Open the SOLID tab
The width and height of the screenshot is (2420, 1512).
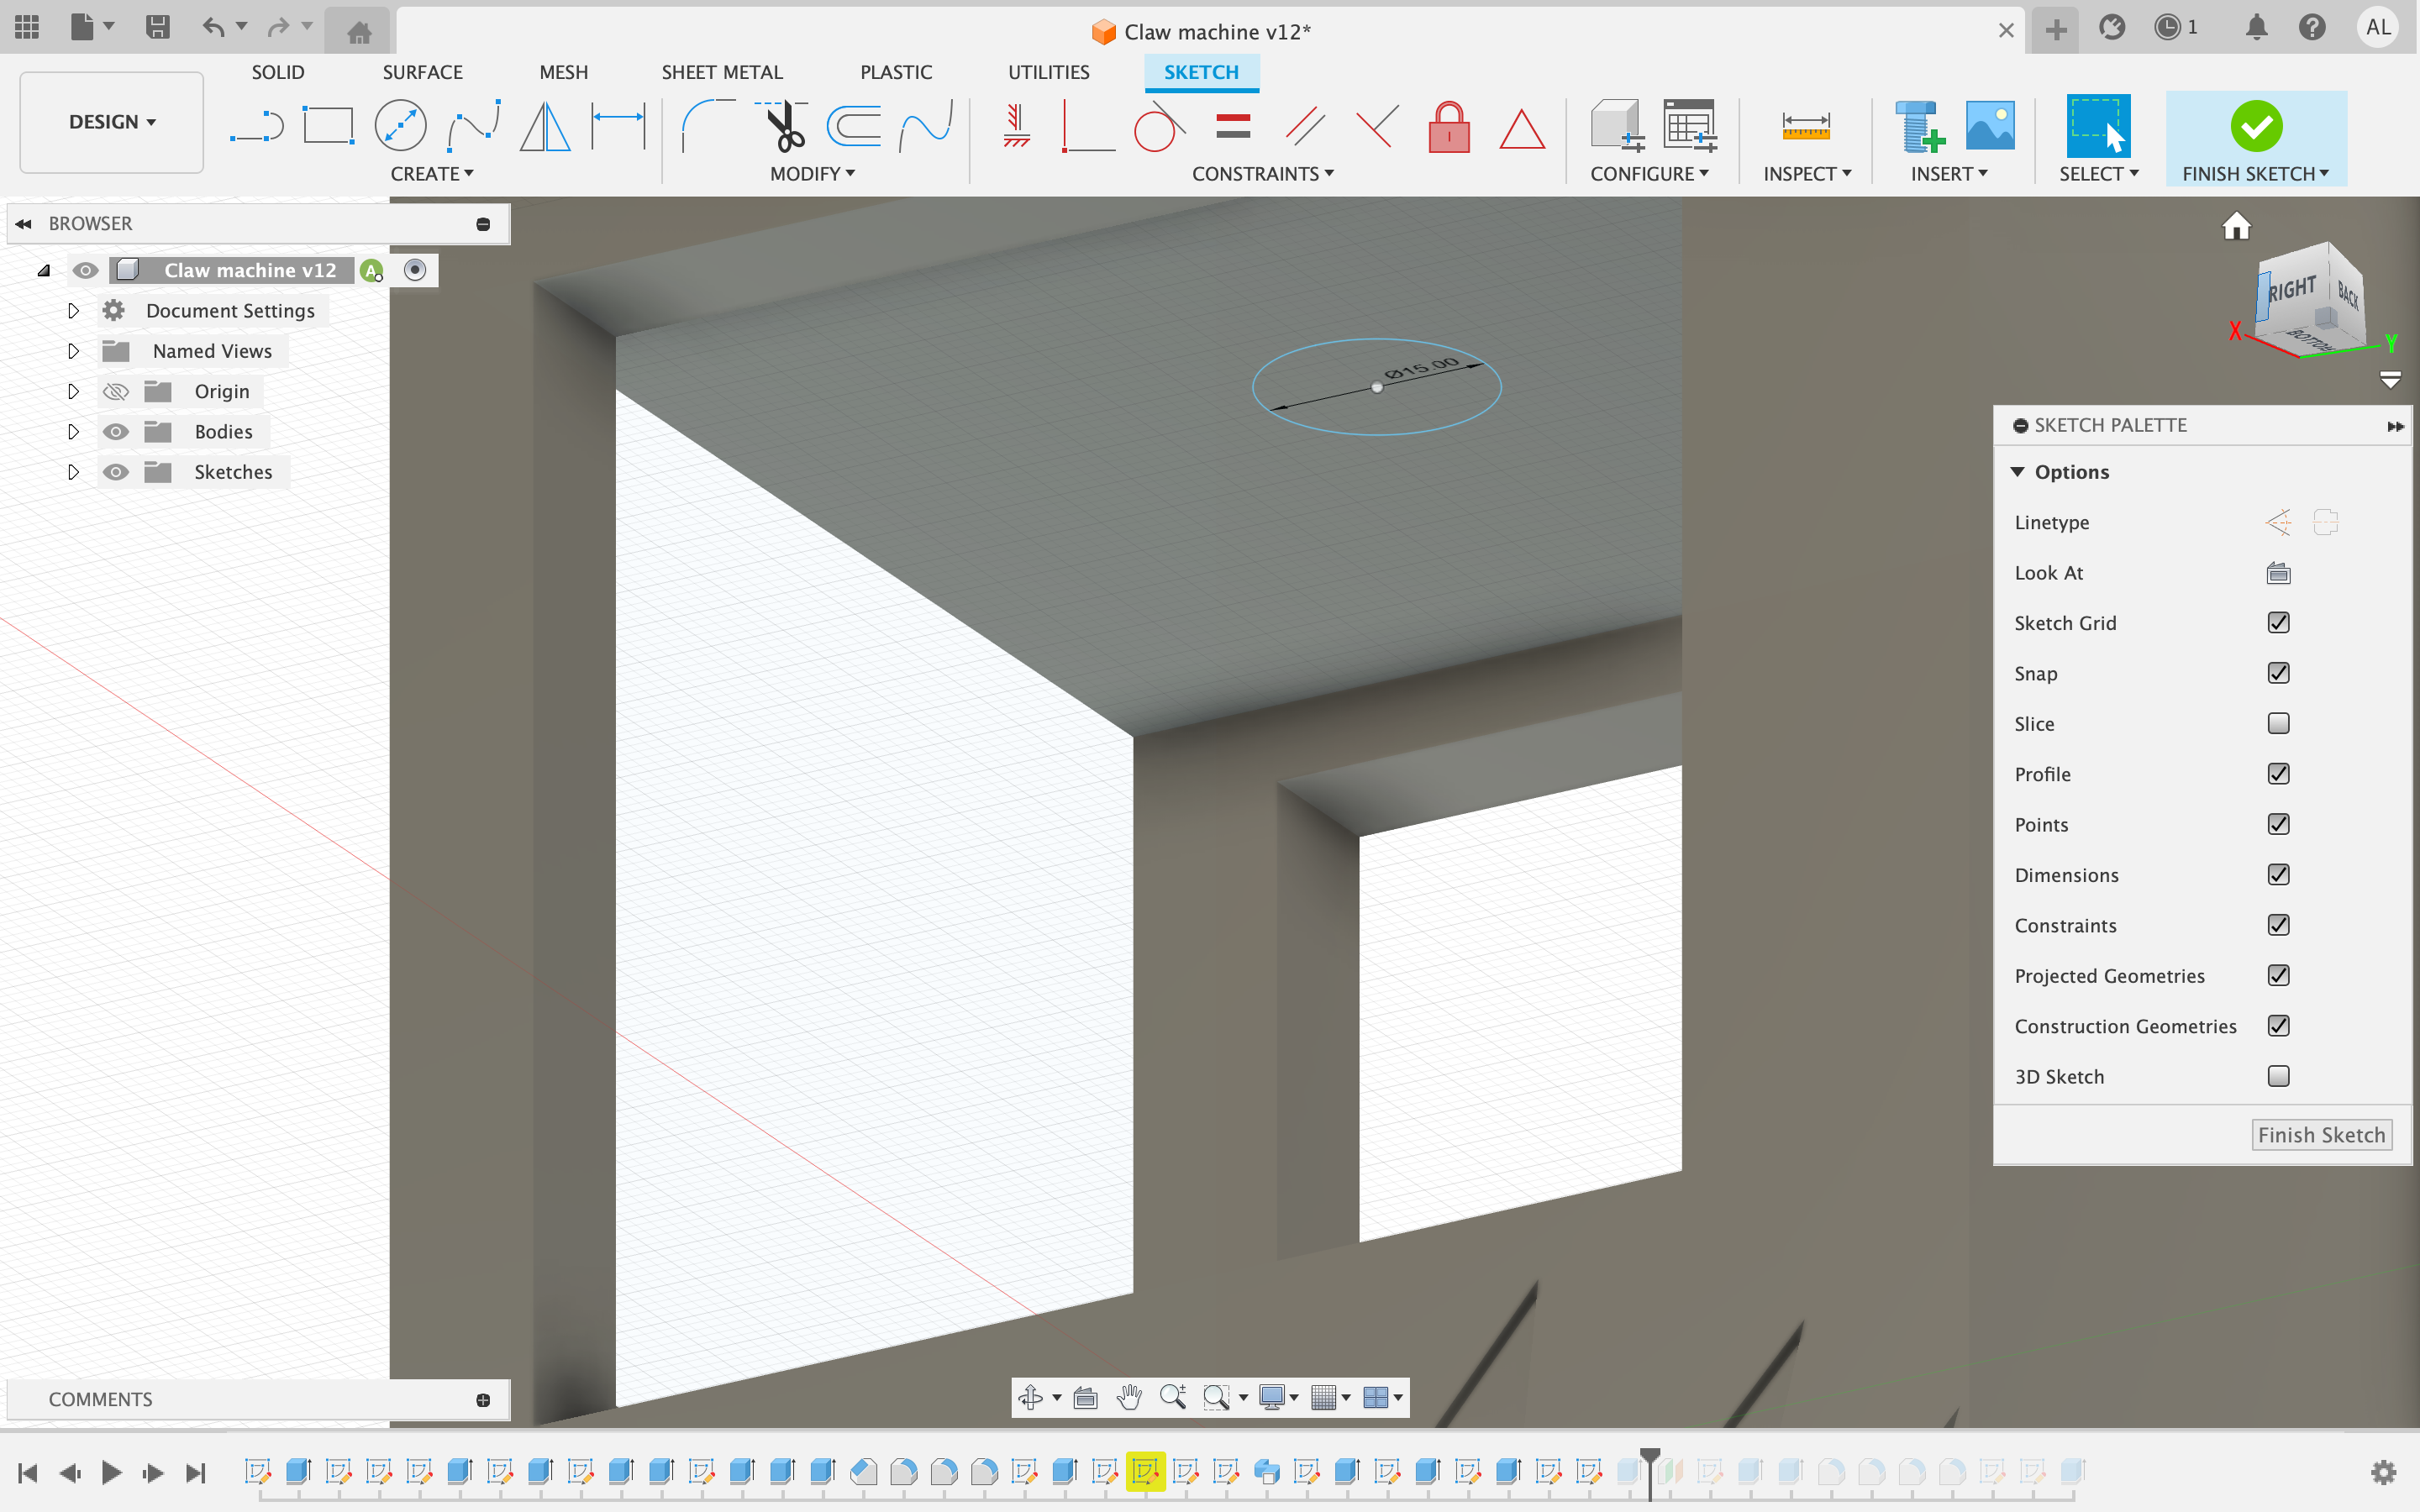coord(277,71)
